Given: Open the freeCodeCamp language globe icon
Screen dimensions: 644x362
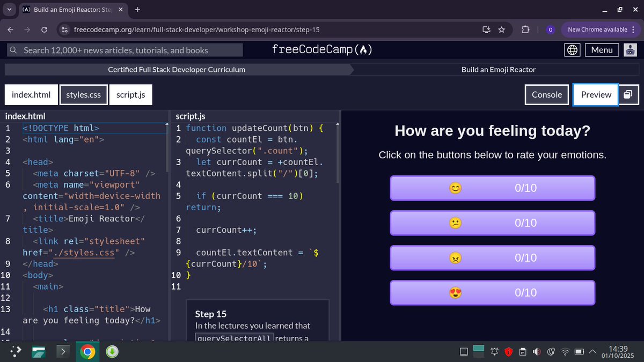Looking at the screenshot, I should click(572, 49).
